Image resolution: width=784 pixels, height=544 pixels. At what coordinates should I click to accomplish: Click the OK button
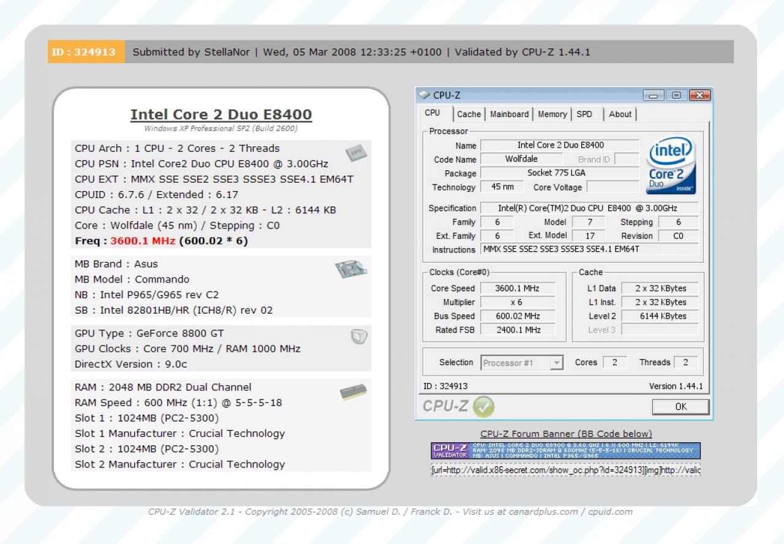tap(680, 407)
